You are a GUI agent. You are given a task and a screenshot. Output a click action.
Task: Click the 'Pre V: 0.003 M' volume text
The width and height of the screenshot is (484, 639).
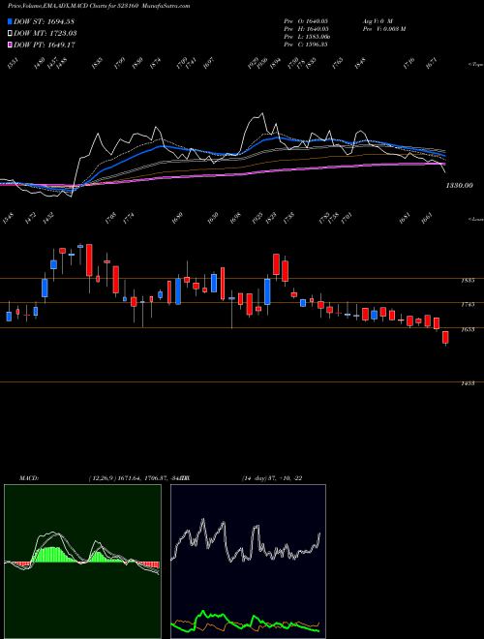tap(383, 29)
